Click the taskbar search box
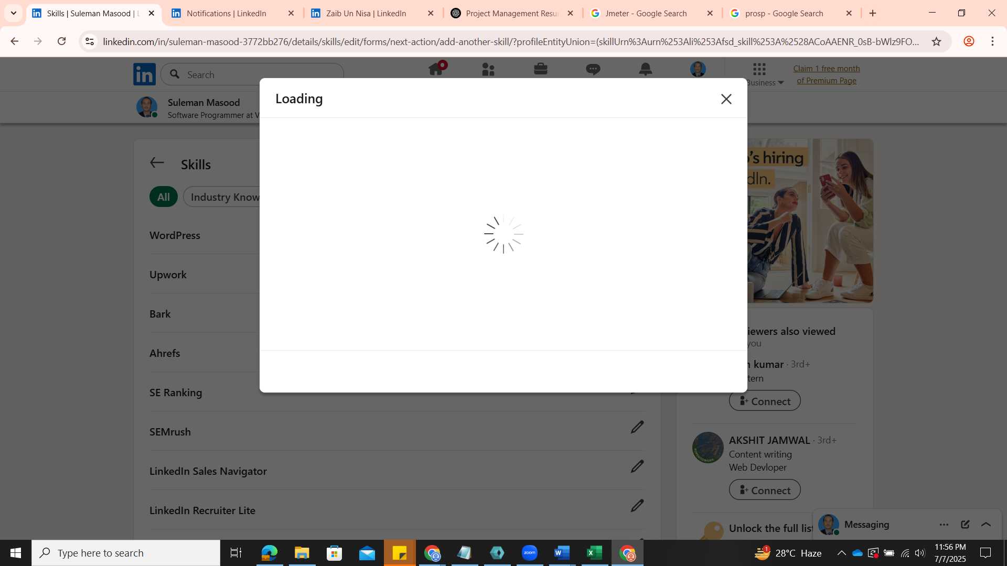This screenshot has width=1007, height=566. tap(126, 553)
